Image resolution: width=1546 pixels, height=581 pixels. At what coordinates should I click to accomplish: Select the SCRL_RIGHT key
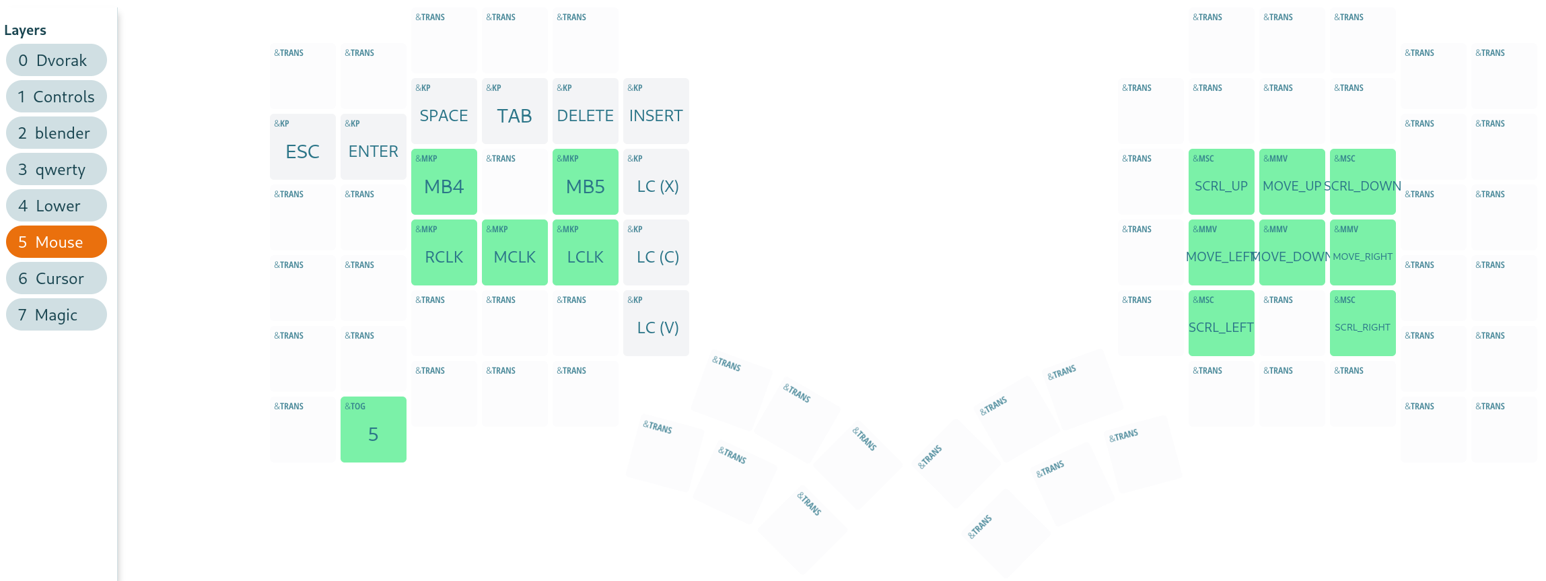1363,323
